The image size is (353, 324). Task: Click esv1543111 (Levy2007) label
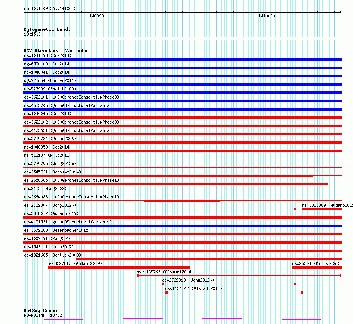point(49,247)
